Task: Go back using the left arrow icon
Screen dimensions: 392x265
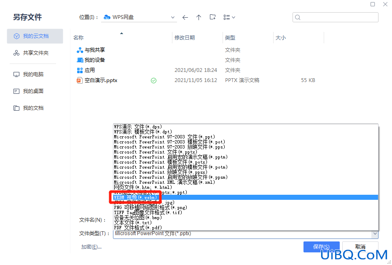Action: pyautogui.click(x=185, y=17)
